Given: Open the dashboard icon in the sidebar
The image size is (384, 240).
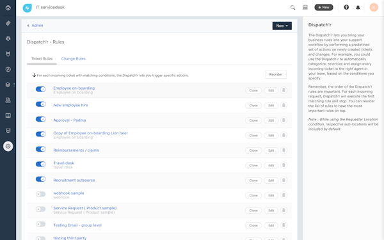Looking at the screenshot, I should pyautogui.click(x=8, y=8).
